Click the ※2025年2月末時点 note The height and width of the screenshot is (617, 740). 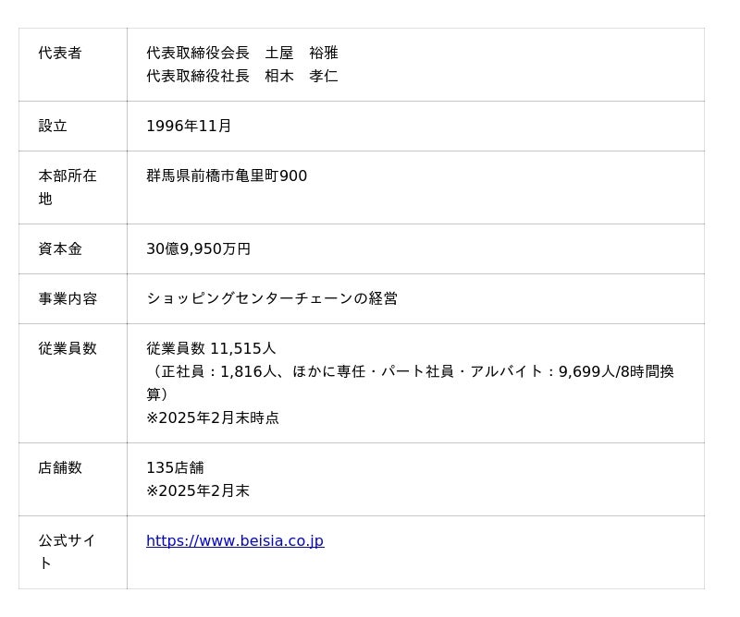tap(213, 418)
